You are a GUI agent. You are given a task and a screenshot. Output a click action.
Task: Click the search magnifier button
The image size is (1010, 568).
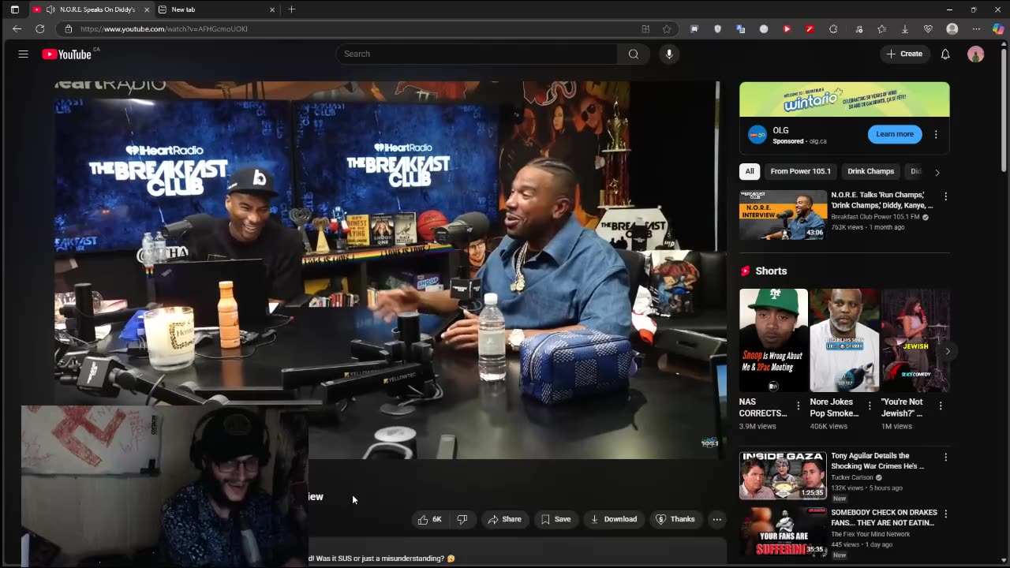(x=633, y=54)
